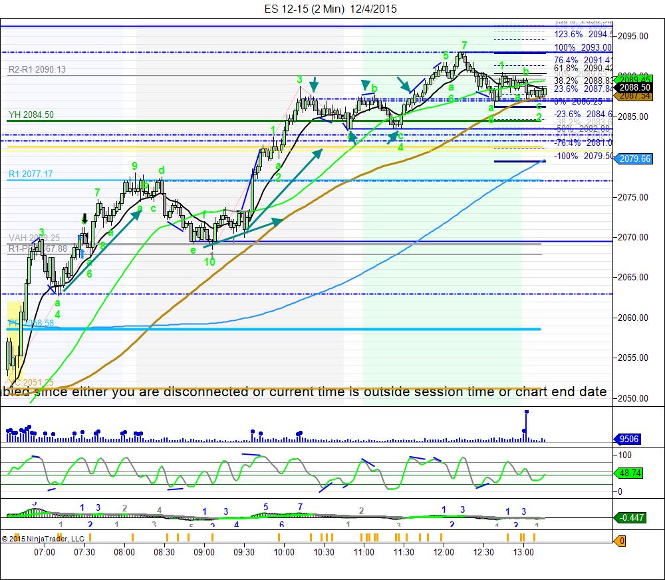Screen dimensions: 665x580
Task: Select the YH 2084.50 level label
Action: (x=31, y=115)
